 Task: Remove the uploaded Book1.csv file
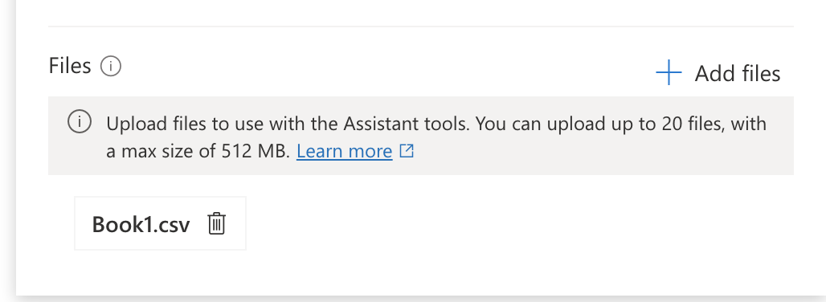click(x=216, y=223)
